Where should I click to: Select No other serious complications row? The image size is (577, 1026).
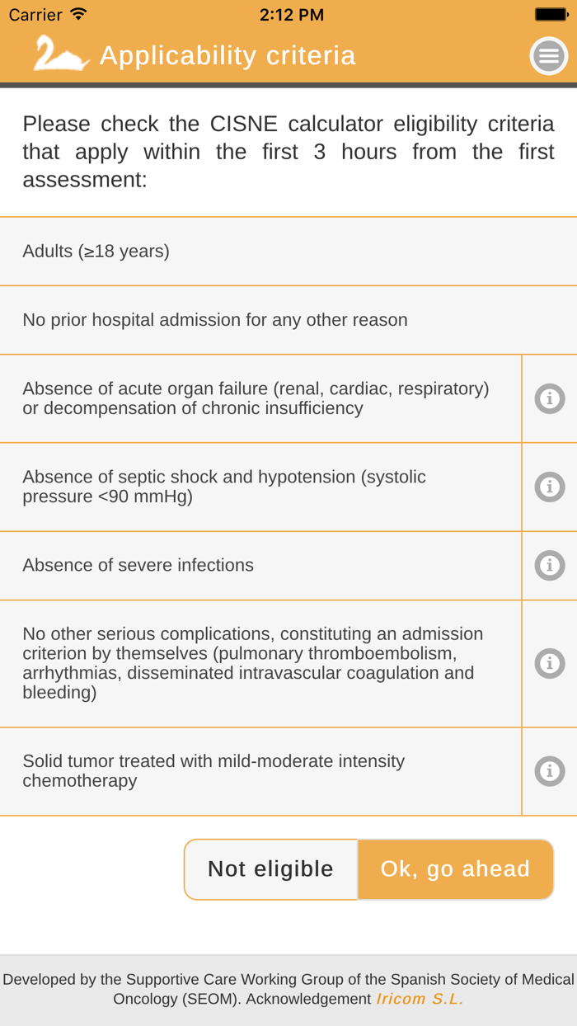(x=260, y=664)
